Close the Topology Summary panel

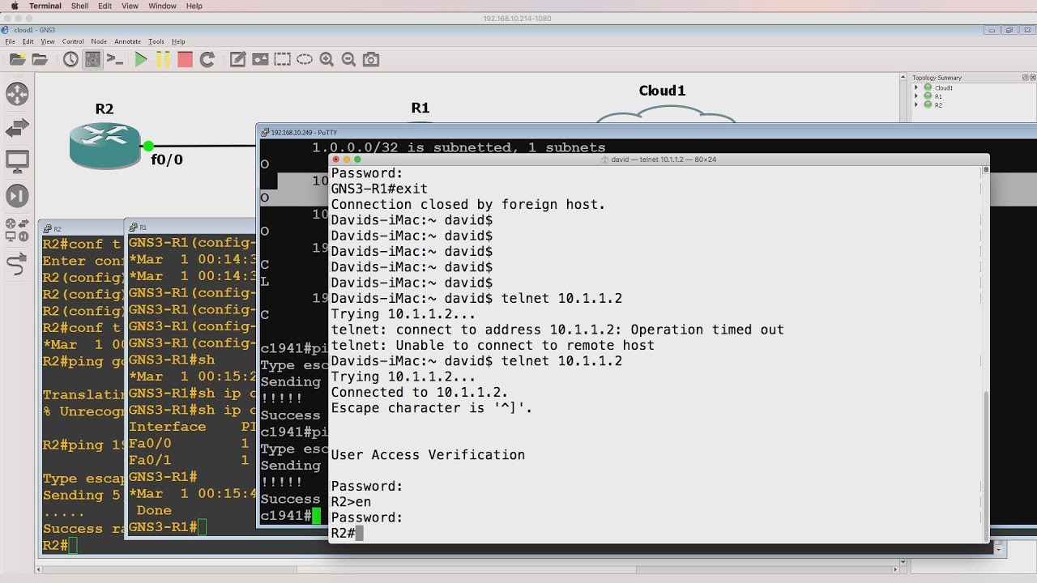click(1031, 78)
